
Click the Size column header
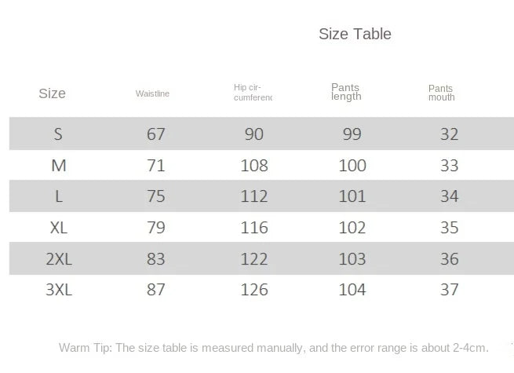pos(52,93)
